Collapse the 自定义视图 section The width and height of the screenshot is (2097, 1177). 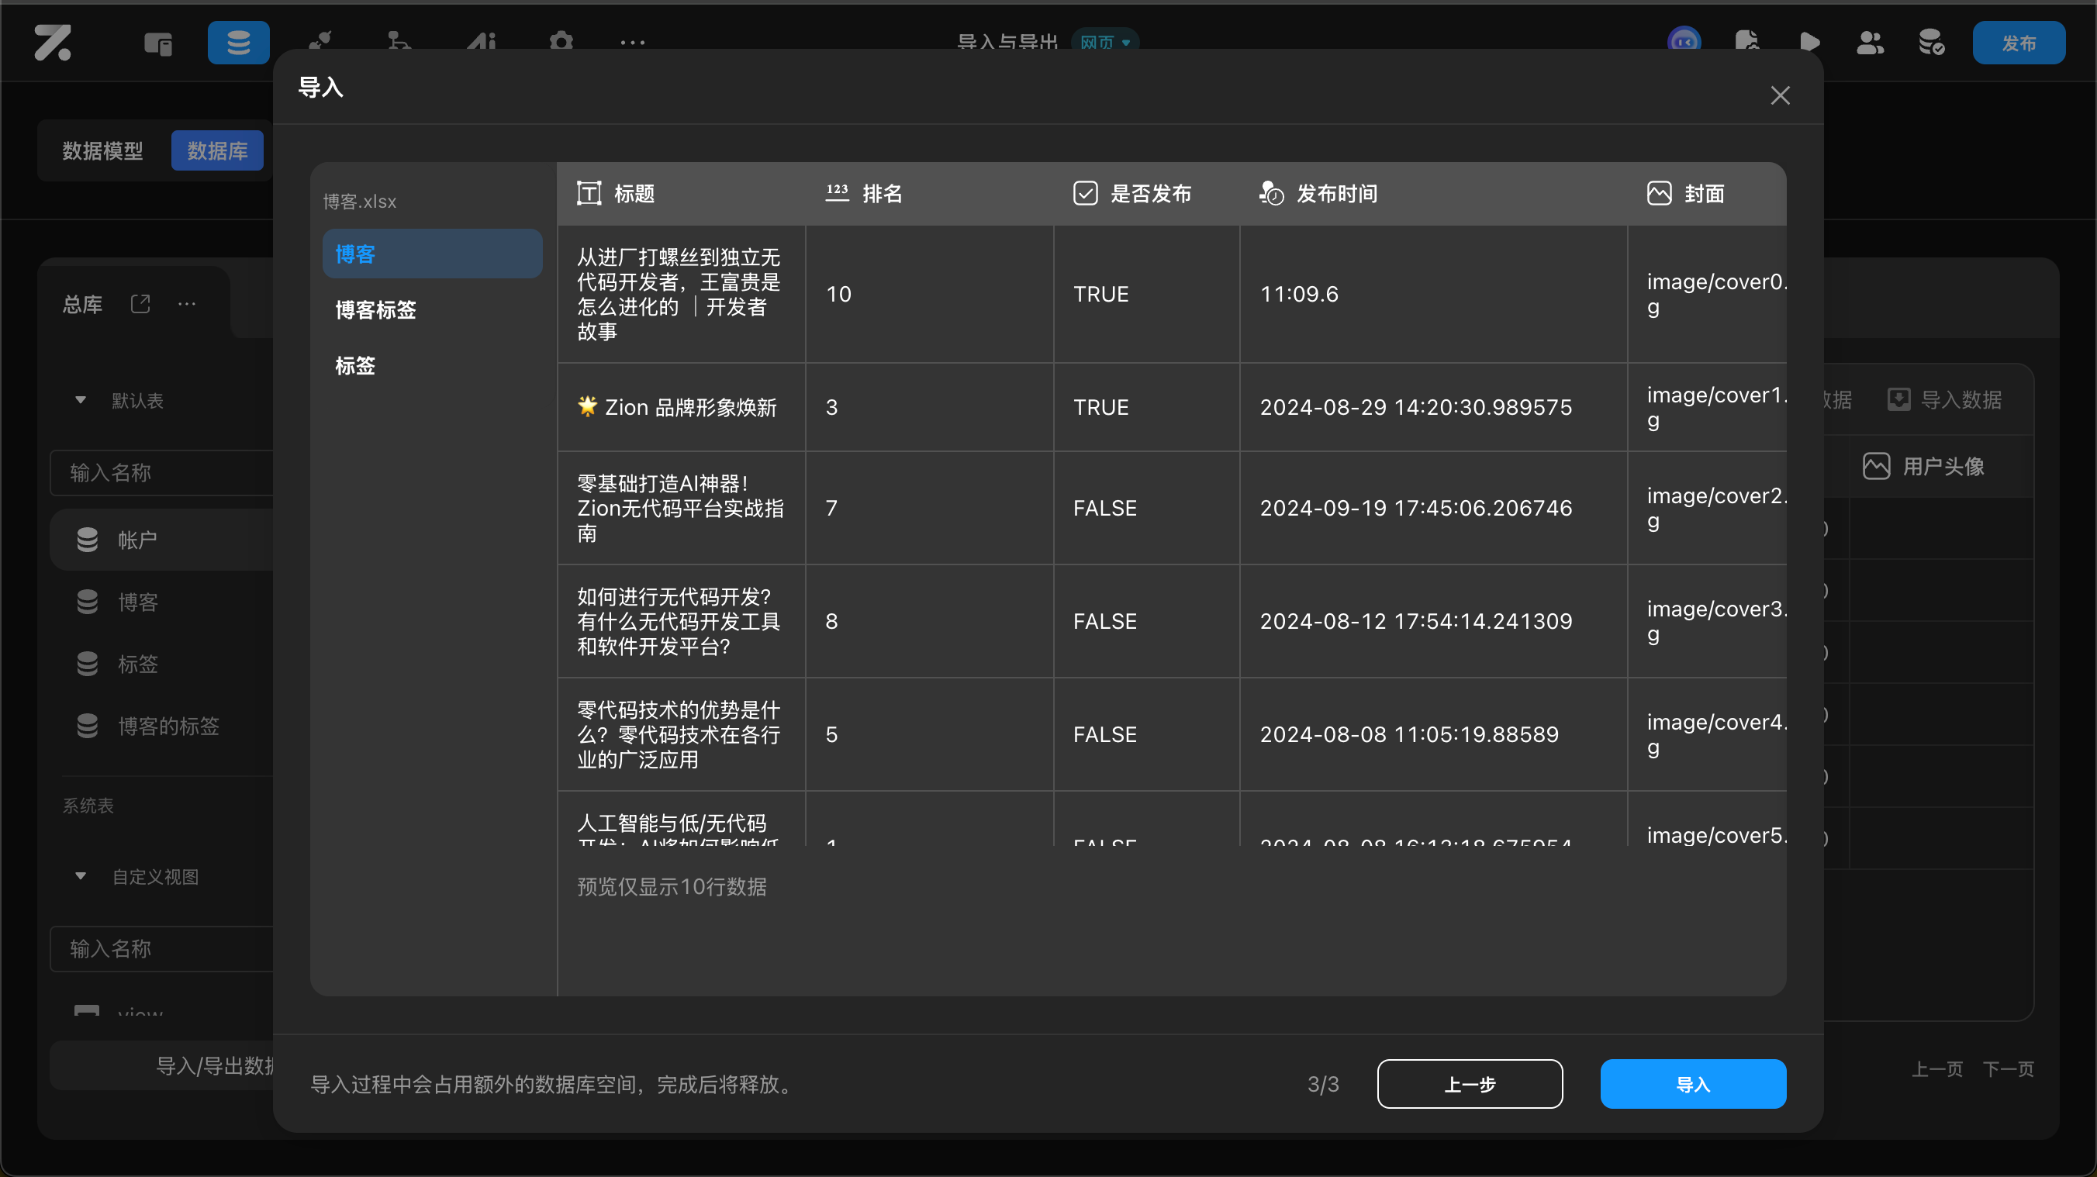[x=81, y=877]
